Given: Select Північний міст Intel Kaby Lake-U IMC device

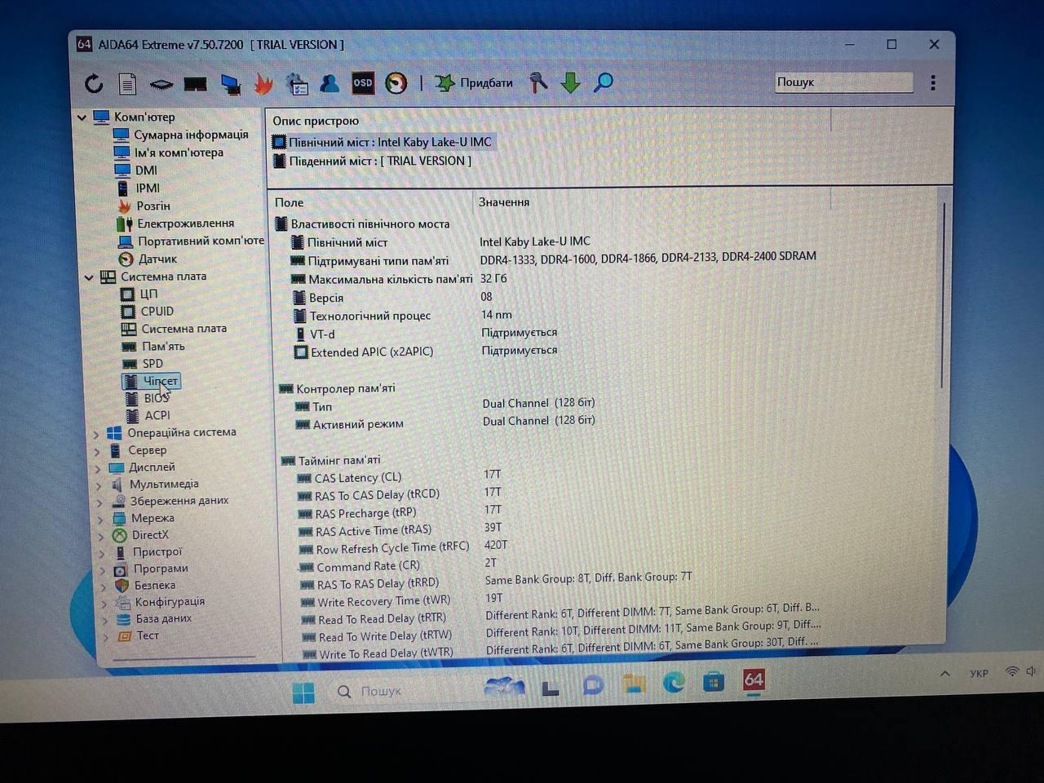Looking at the screenshot, I should click(x=383, y=142).
